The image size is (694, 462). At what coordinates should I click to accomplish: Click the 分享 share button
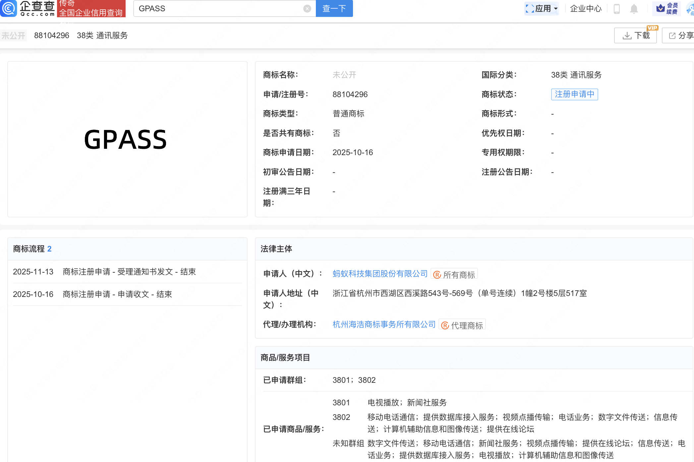click(x=680, y=35)
